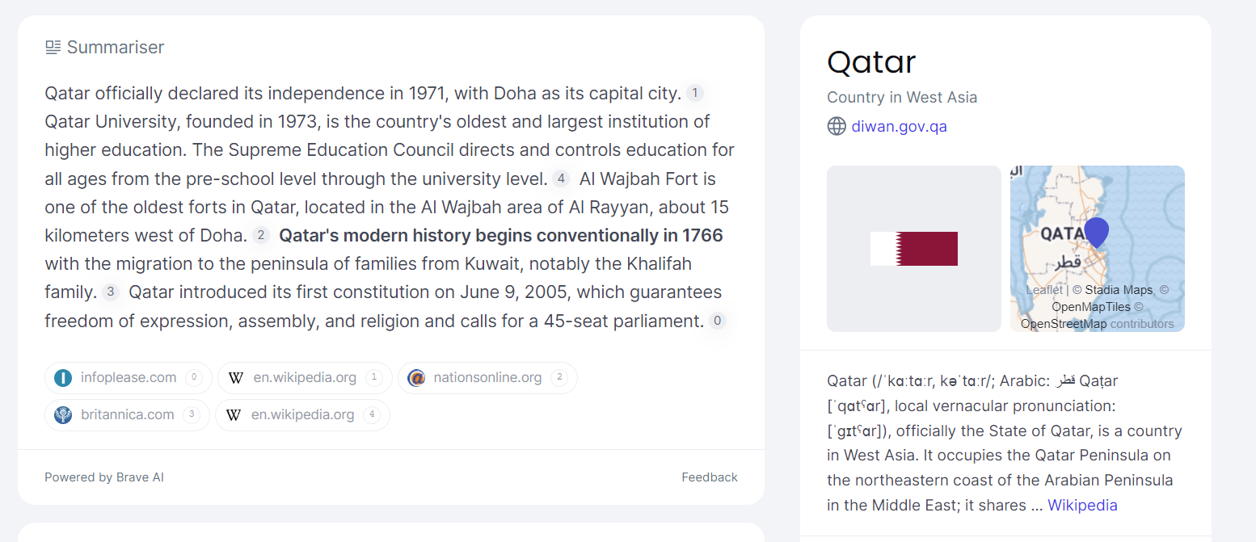This screenshot has width=1256, height=542.
Task: Click citation badge 4 after university level
Action: (561, 179)
